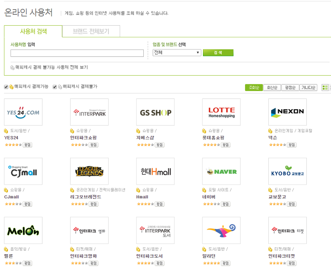The width and height of the screenshot is (331, 273).
Task: Click the 평점 button under YES24
Action: (28, 145)
